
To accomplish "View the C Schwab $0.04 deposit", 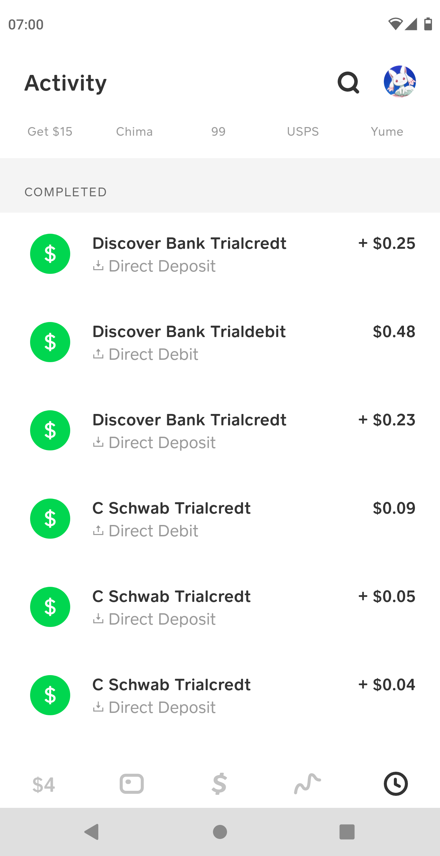I will point(220,695).
